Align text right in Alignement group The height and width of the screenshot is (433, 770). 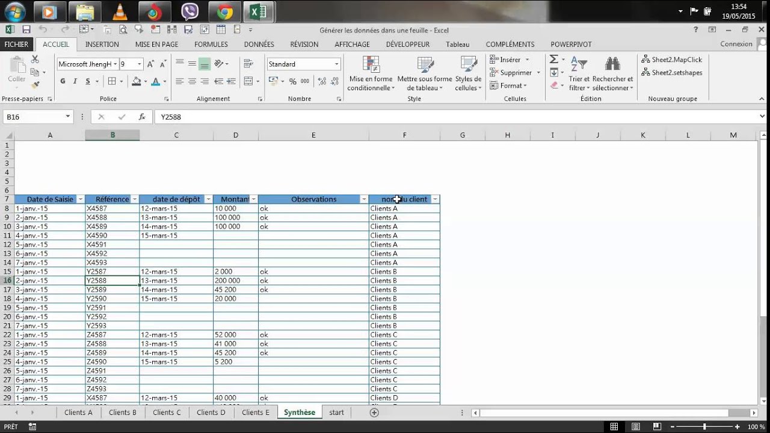pyautogui.click(x=205, y=81)
